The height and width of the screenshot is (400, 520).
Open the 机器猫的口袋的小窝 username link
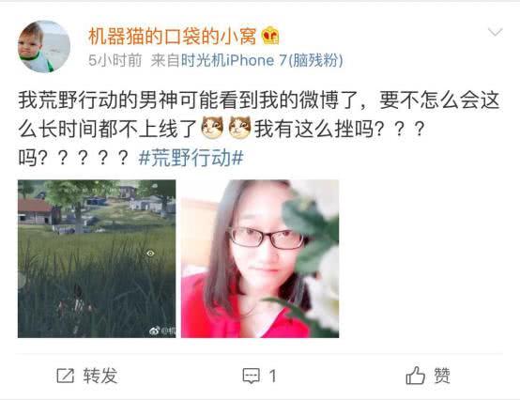[172, 36]
